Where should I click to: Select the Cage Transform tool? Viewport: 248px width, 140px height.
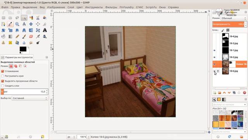click(x=38, y=30)
